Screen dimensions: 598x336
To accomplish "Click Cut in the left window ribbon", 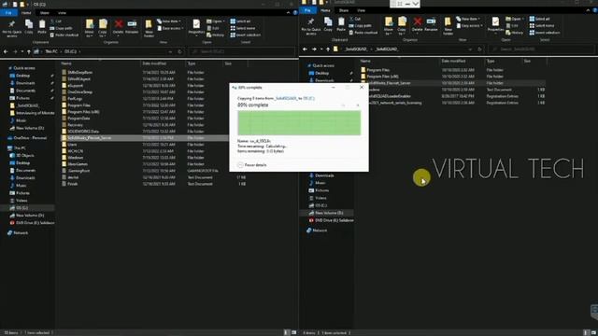I will click(56, 21).
